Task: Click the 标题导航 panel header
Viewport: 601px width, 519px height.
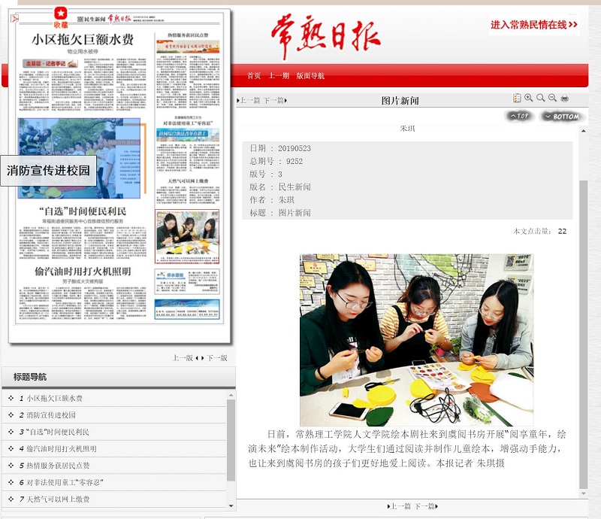Action: [x=119, y=377]
